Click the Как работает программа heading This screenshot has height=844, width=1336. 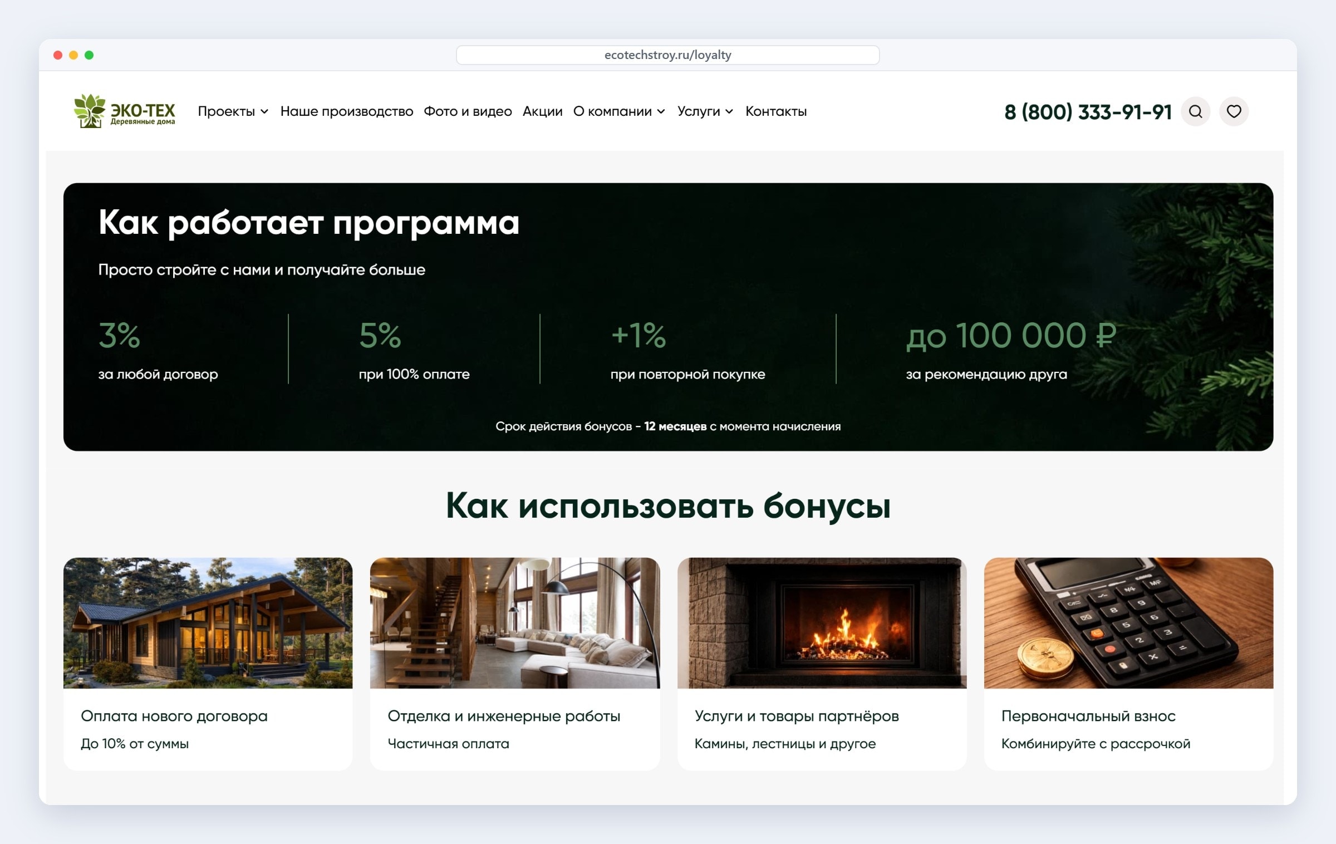(309, 223)
